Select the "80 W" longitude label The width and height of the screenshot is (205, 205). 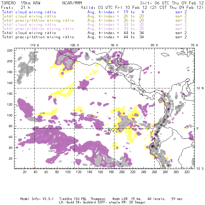[x=154, y=45]
